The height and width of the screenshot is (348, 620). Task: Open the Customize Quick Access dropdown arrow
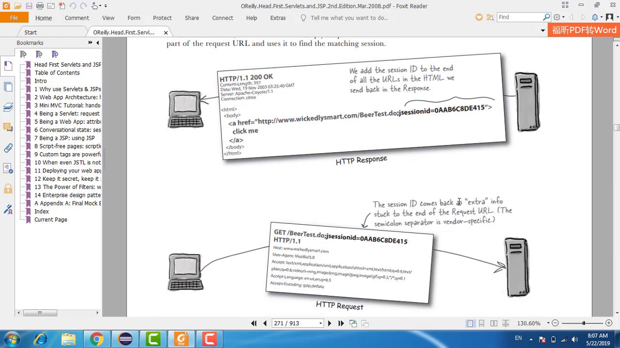click(x=106, y=6)
